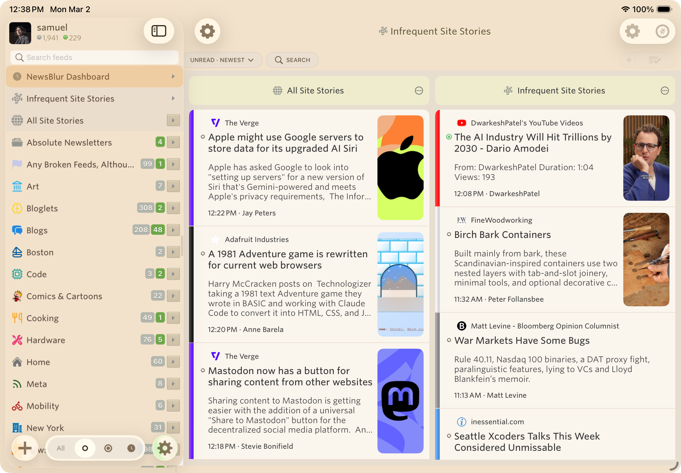Open the UNREAD · NEWEST dropdown
Viewport: 681px width, 473px height.
pyautogui.click(x=223, y=60)
